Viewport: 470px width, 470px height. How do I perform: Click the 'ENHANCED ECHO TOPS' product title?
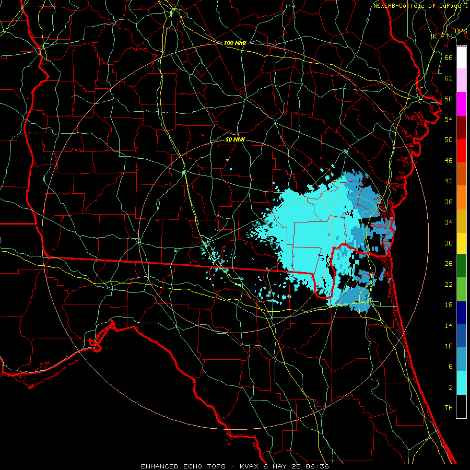[x=183, y=466]
